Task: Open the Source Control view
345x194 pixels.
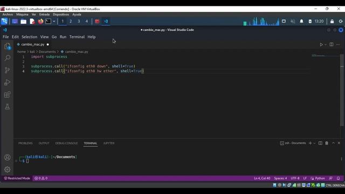Action: [7, 70]
